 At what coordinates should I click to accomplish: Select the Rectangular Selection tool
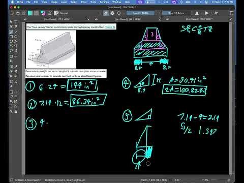11,92
